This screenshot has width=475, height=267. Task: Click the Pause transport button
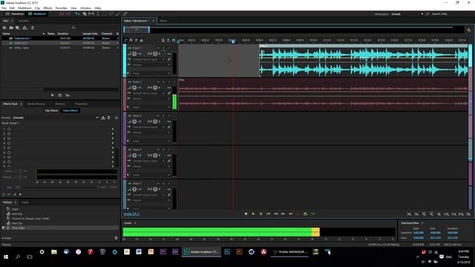point(261,214)
